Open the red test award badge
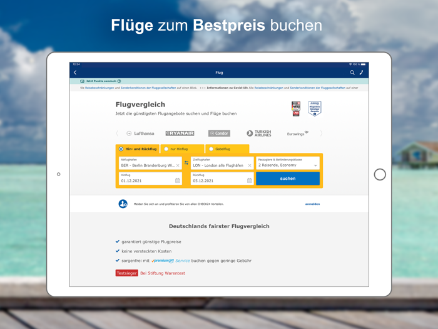 click(296, 109)
